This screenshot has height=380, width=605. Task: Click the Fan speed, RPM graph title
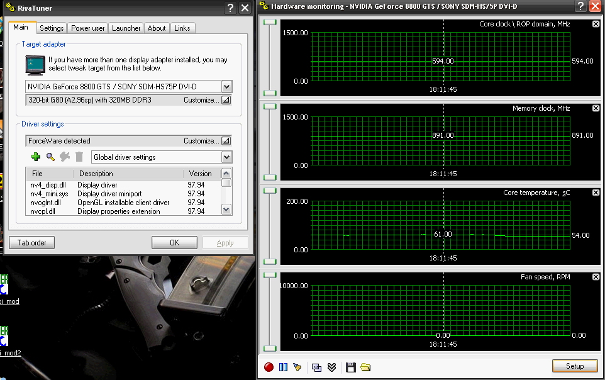click(545, 277)
